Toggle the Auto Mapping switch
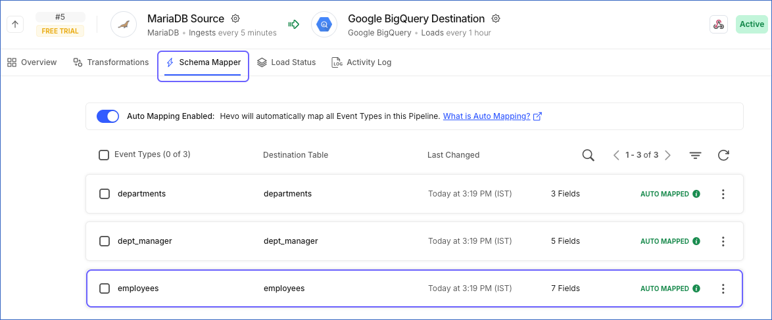 [x=108, y=116]
